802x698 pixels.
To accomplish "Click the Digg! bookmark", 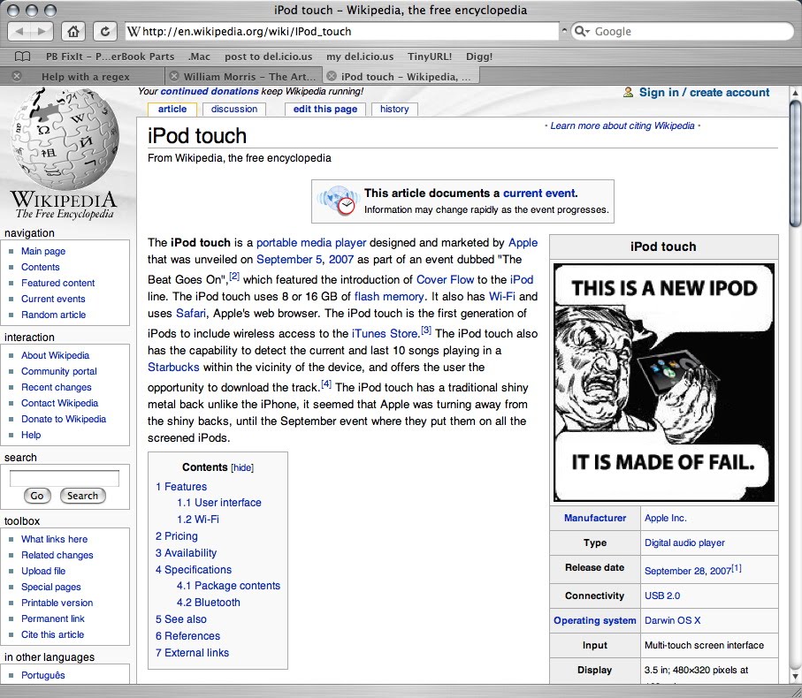I will [x=479, y=57].
